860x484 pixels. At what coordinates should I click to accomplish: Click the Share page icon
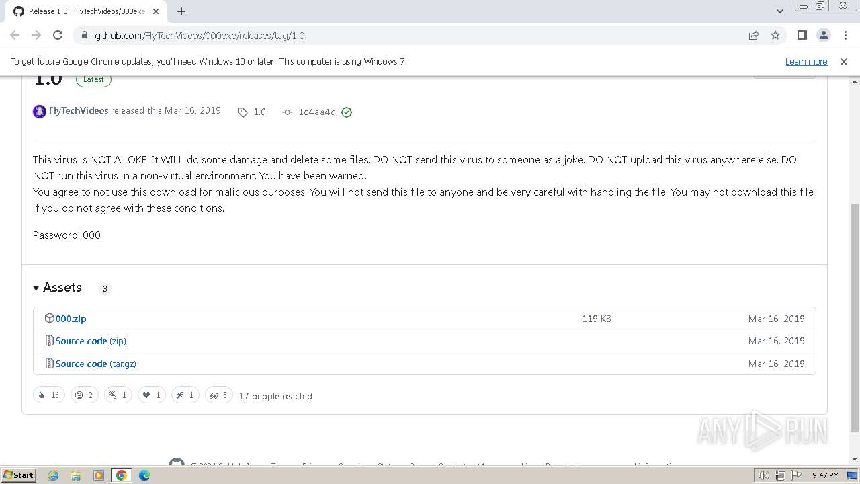[754, 35]
